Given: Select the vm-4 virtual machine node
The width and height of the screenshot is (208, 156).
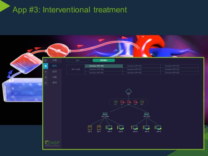Looking at the screenshot, I should pos(147,128).
